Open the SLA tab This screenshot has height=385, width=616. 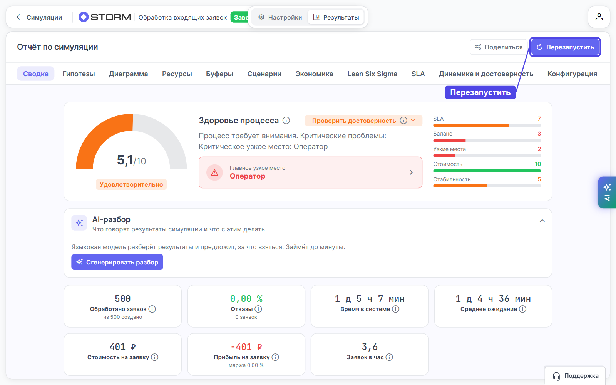tap(418, 74)
